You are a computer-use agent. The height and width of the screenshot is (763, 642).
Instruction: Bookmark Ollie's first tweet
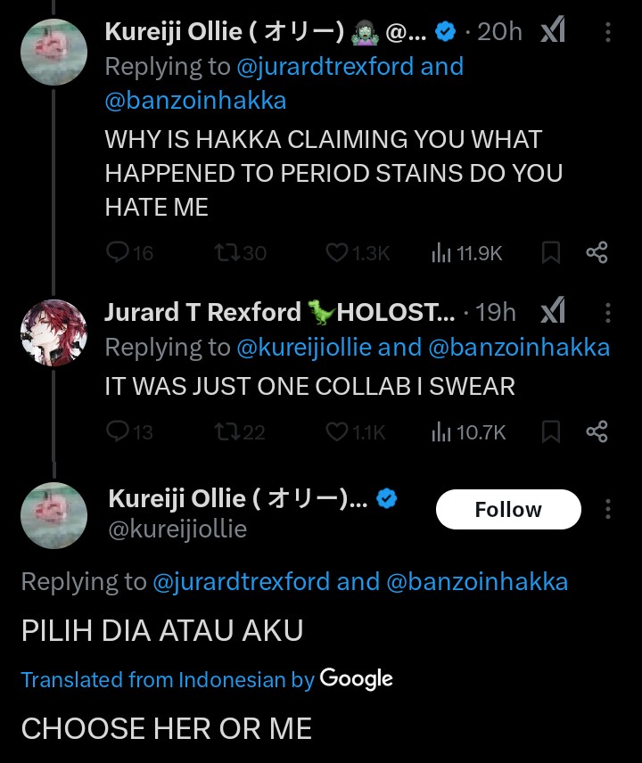[551, 253]
